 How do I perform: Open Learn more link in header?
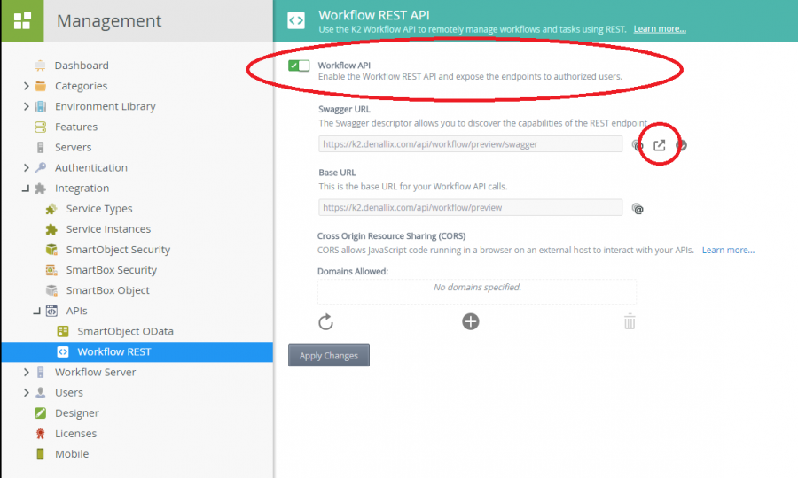point(660,29)
